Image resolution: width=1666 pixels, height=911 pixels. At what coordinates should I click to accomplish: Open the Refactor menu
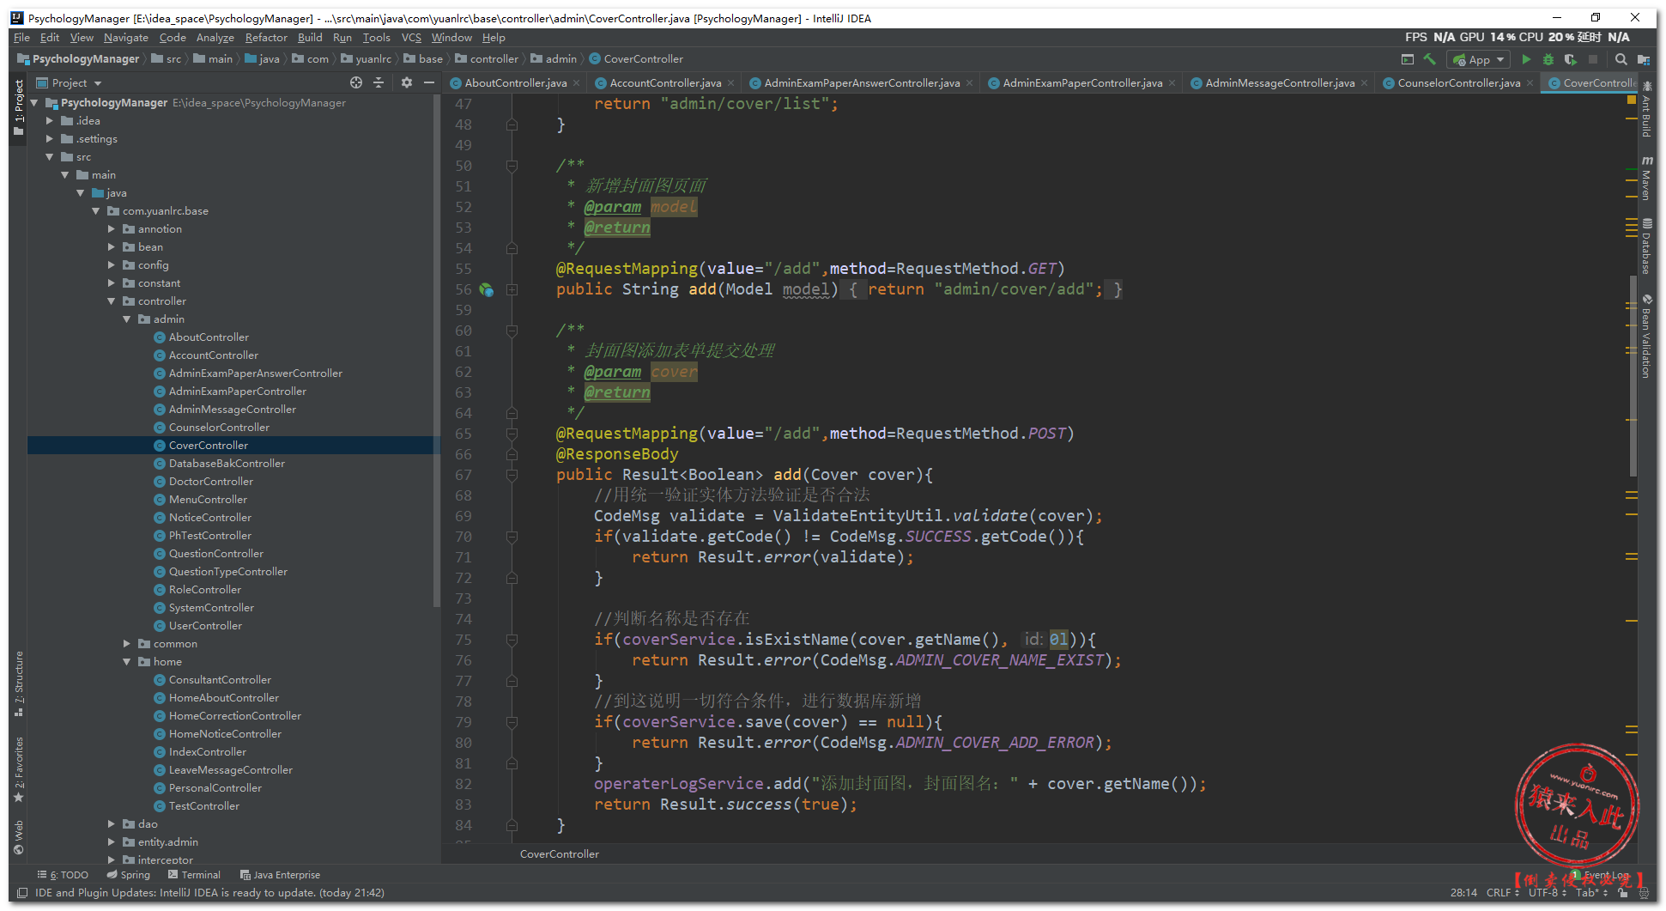pyautogui.click(x=266, y=38)
